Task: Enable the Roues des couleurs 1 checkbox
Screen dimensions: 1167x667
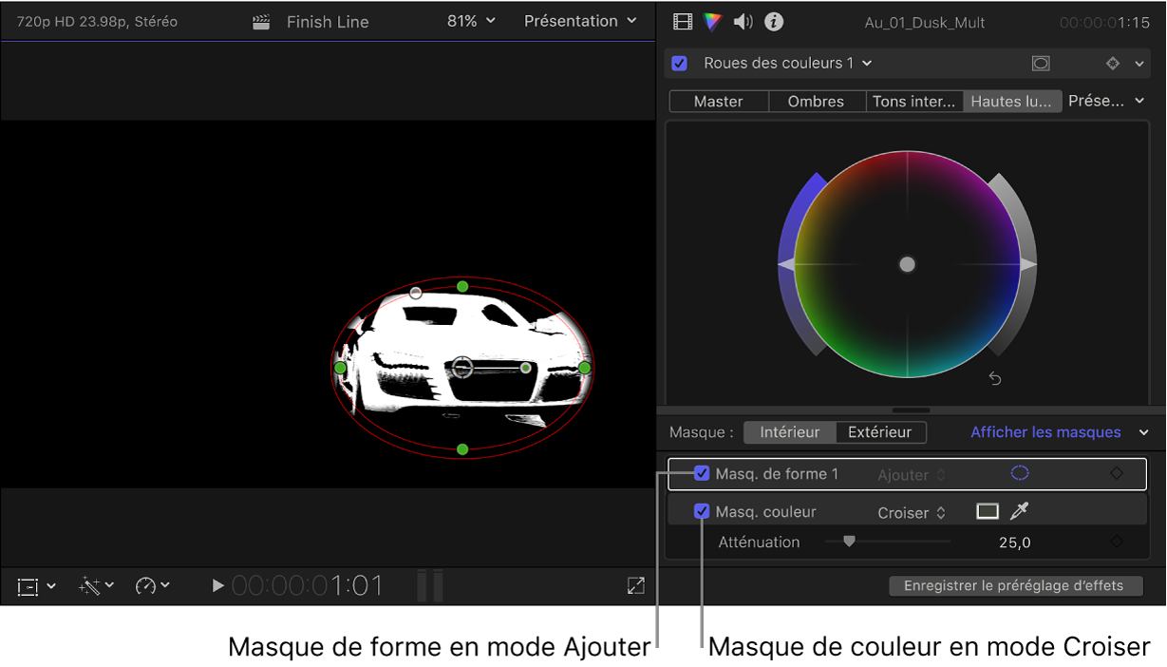Action: tap(678, 63)
